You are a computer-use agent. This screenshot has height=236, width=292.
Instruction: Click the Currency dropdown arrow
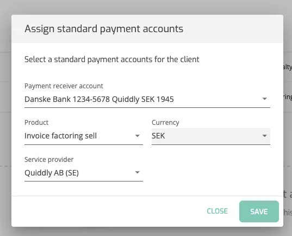pos(264,136)
